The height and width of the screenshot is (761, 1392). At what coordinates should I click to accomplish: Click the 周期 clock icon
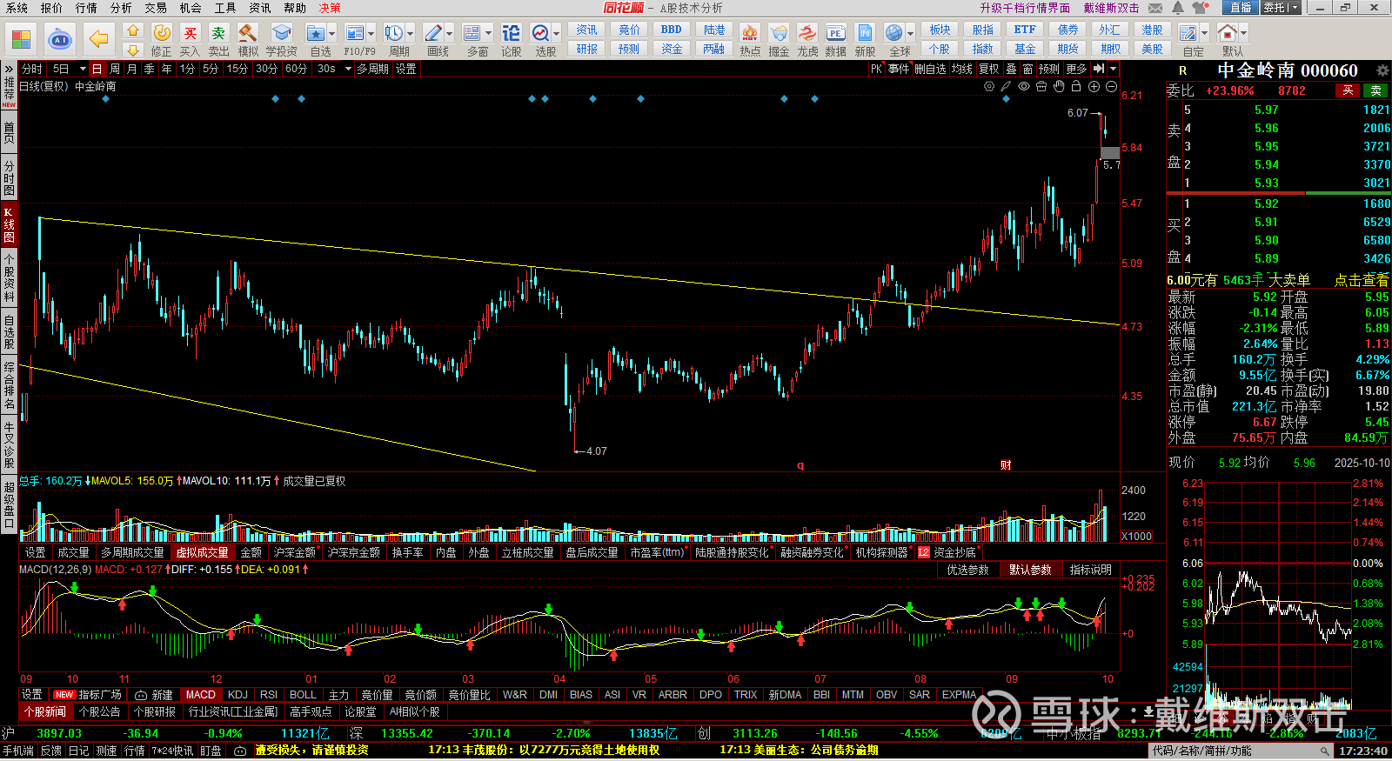coord(394,33)
